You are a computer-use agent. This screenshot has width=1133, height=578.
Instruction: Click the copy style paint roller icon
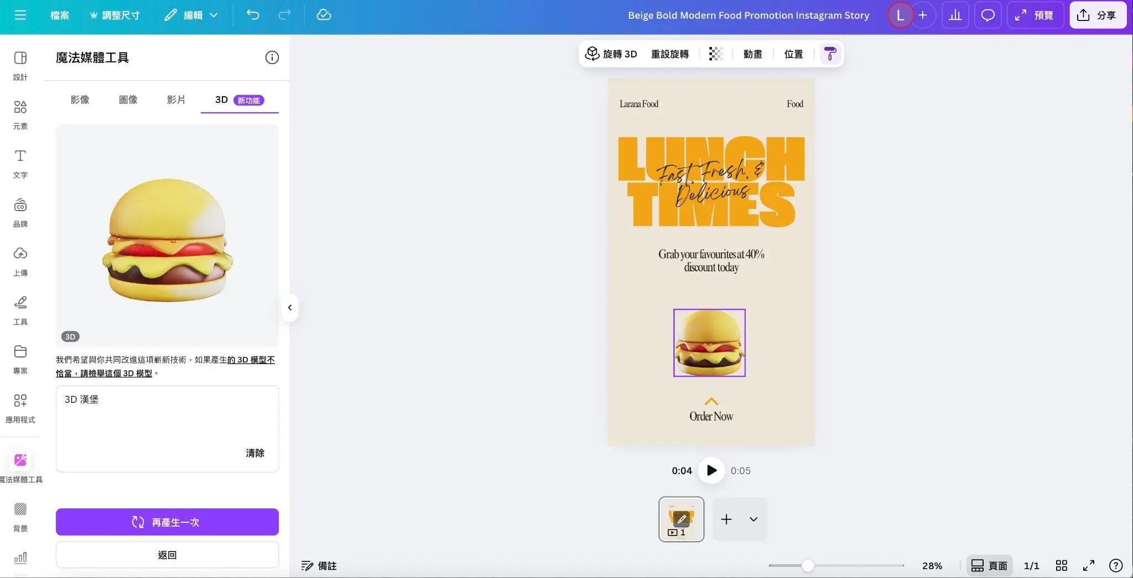[830, 54]
